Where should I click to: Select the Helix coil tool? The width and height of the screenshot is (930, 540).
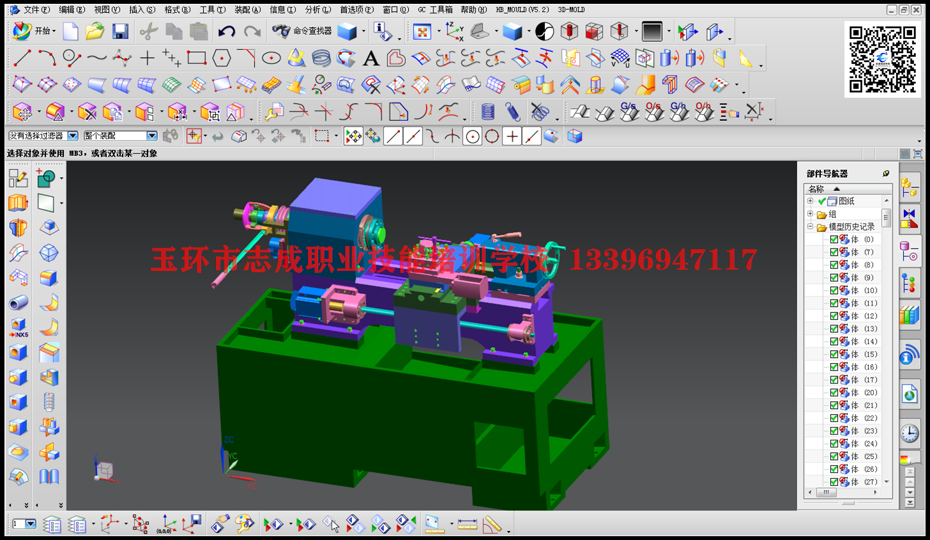pos(321,58)
